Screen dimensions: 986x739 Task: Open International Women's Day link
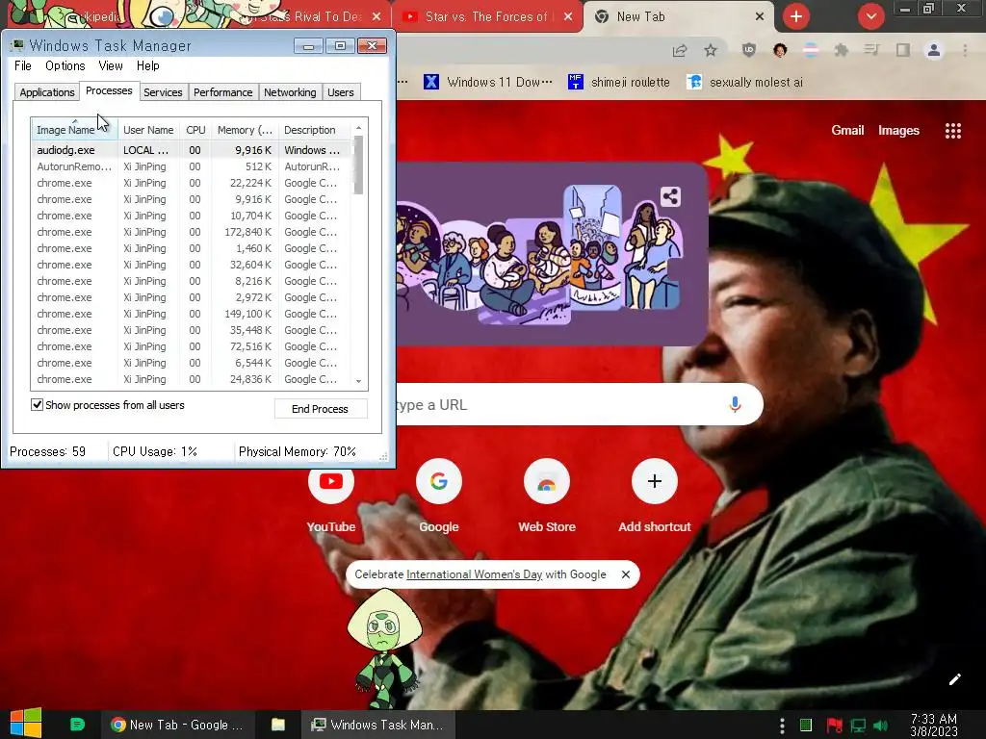point(474,574)
